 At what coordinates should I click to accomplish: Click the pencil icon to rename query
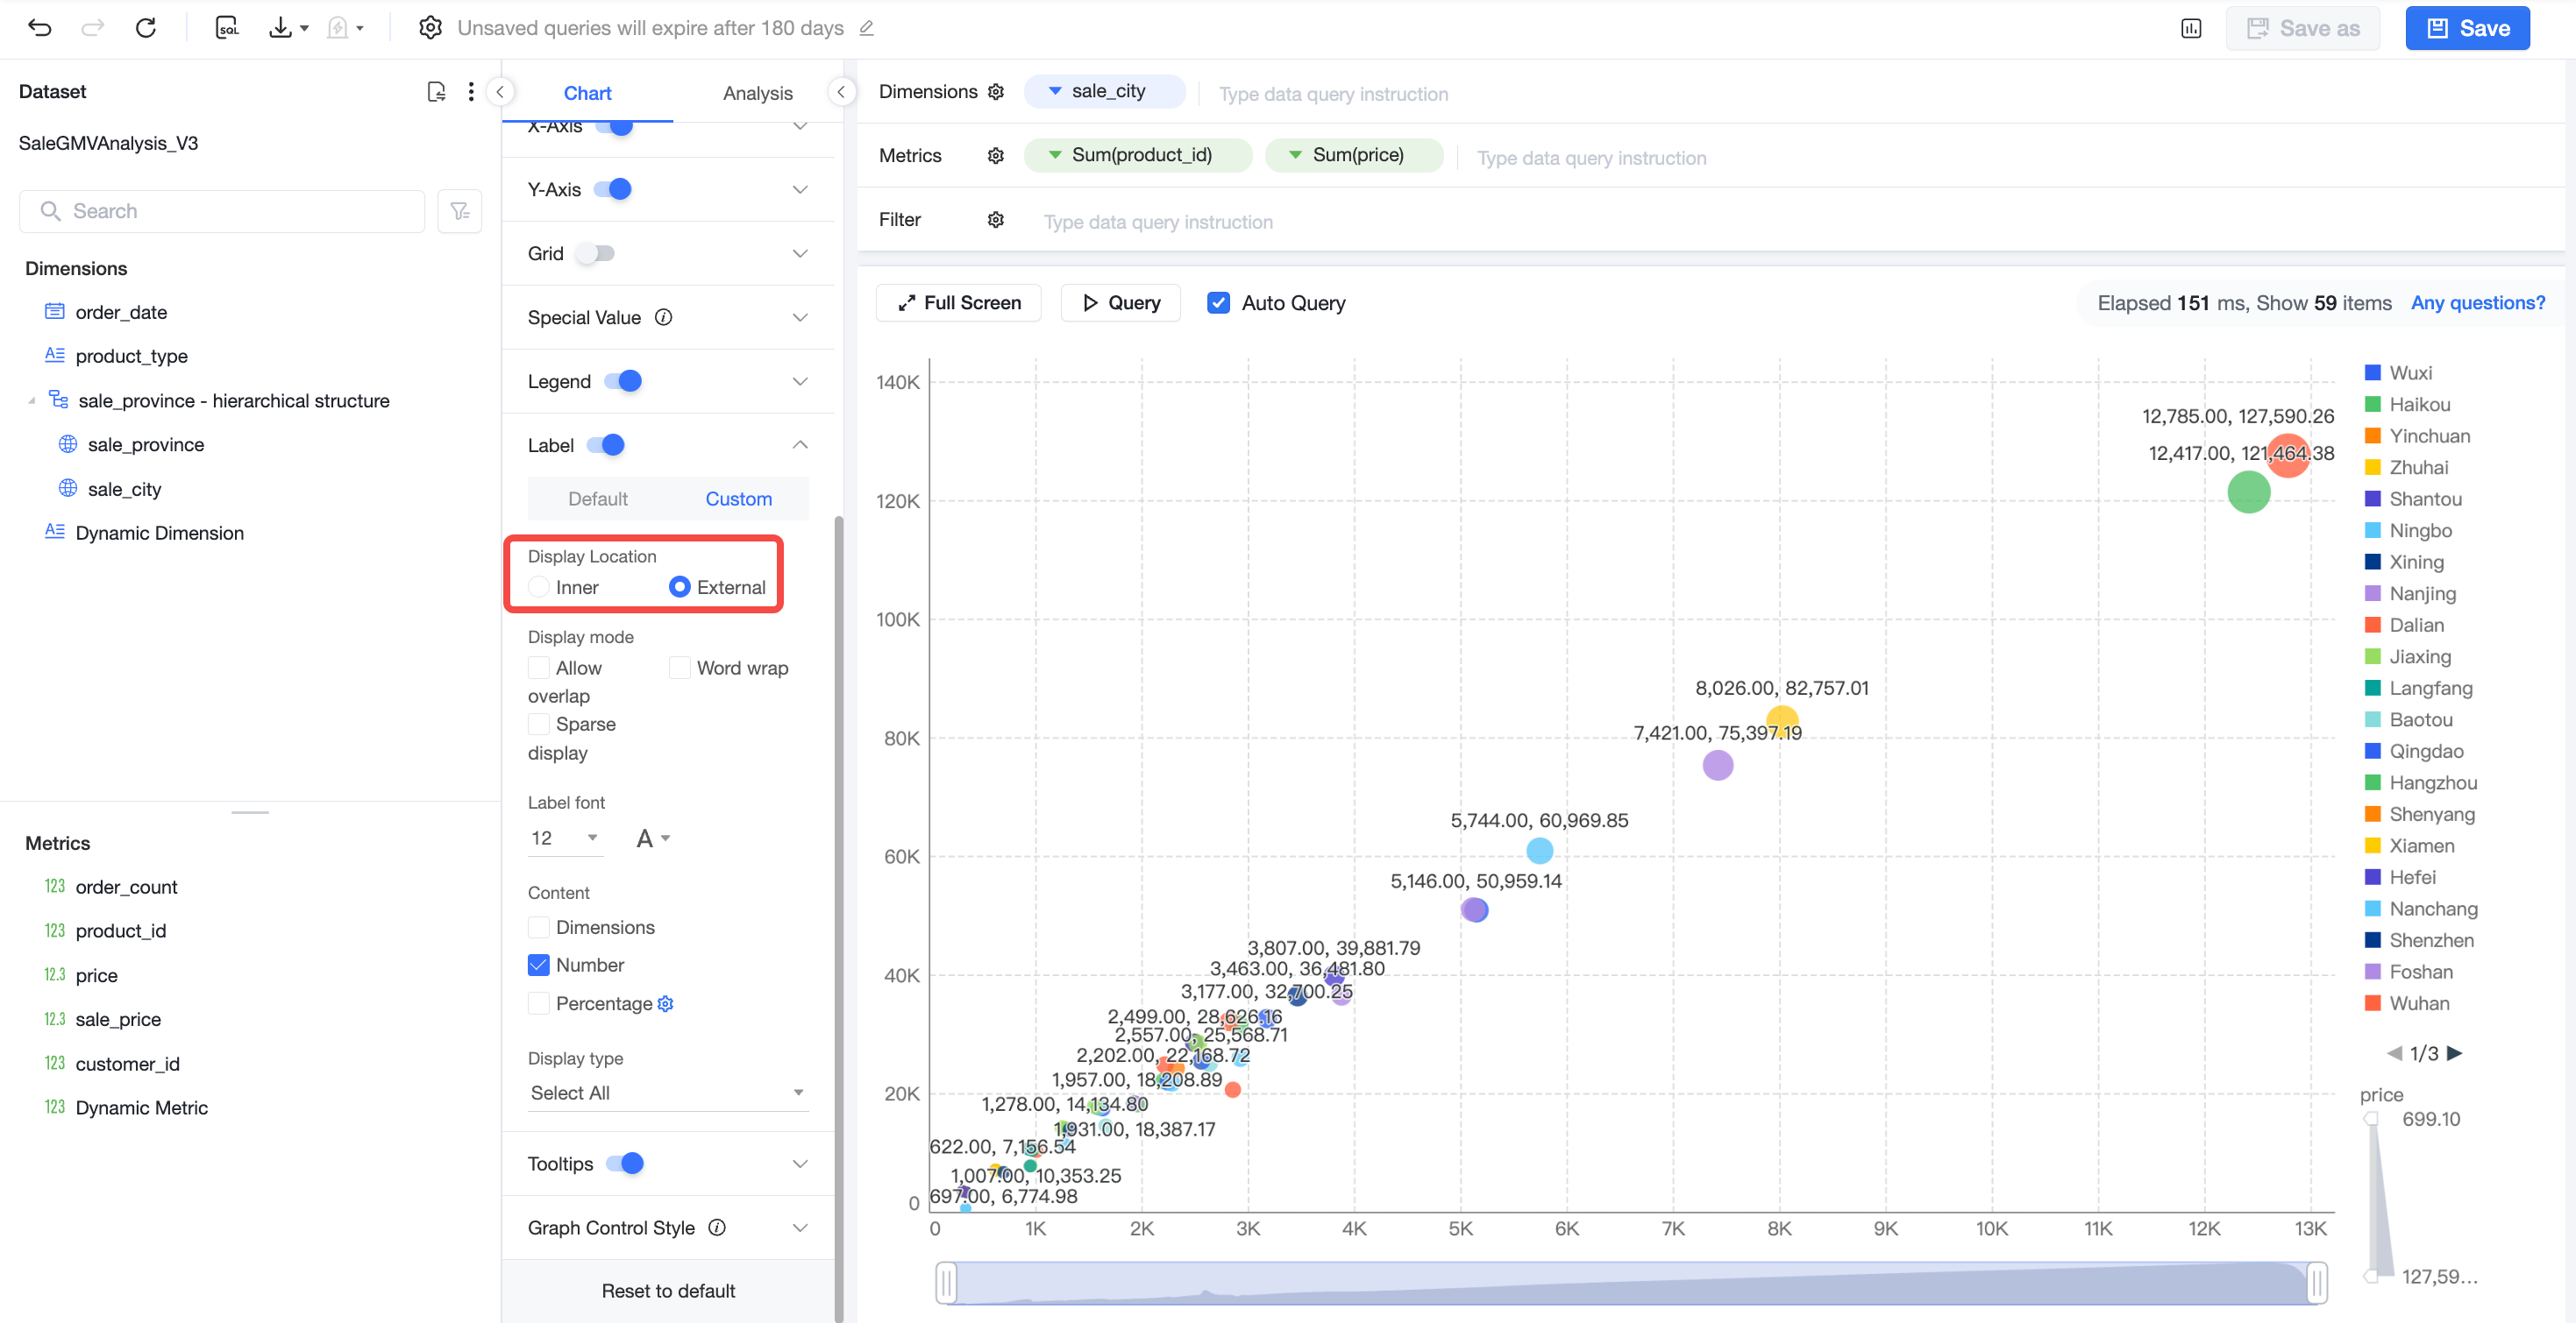[866, 28]
